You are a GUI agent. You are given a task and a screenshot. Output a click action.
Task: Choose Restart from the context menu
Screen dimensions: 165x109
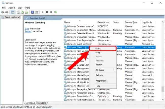pos(103,65)
